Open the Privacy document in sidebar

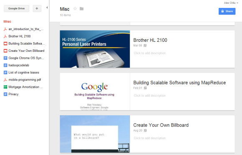[x=13, y=94]
